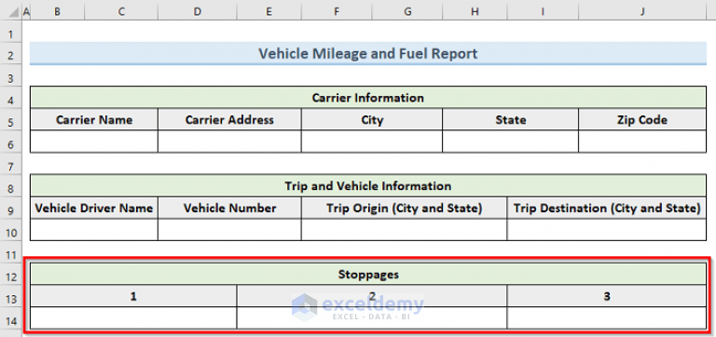
Task: Select row 8 header
Action: pos(11,185)
